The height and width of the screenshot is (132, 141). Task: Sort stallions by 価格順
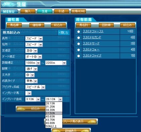(x=37, y=25)
